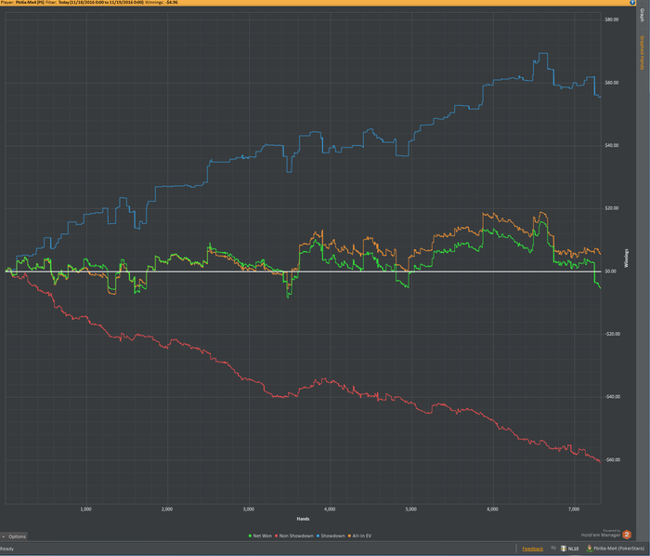Click the Hold'em Manager 2 logo
The height and width of the screenshot is (556, 650).
627,535
